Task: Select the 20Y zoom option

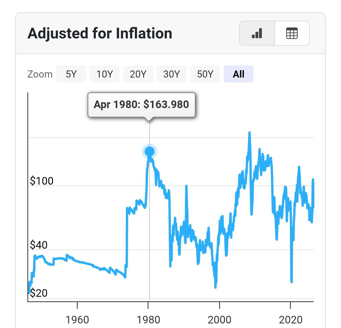Action: click(x=138, y=74)
